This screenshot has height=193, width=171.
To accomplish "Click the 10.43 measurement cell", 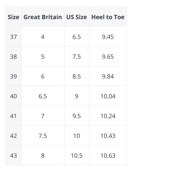I will point(108,136).
